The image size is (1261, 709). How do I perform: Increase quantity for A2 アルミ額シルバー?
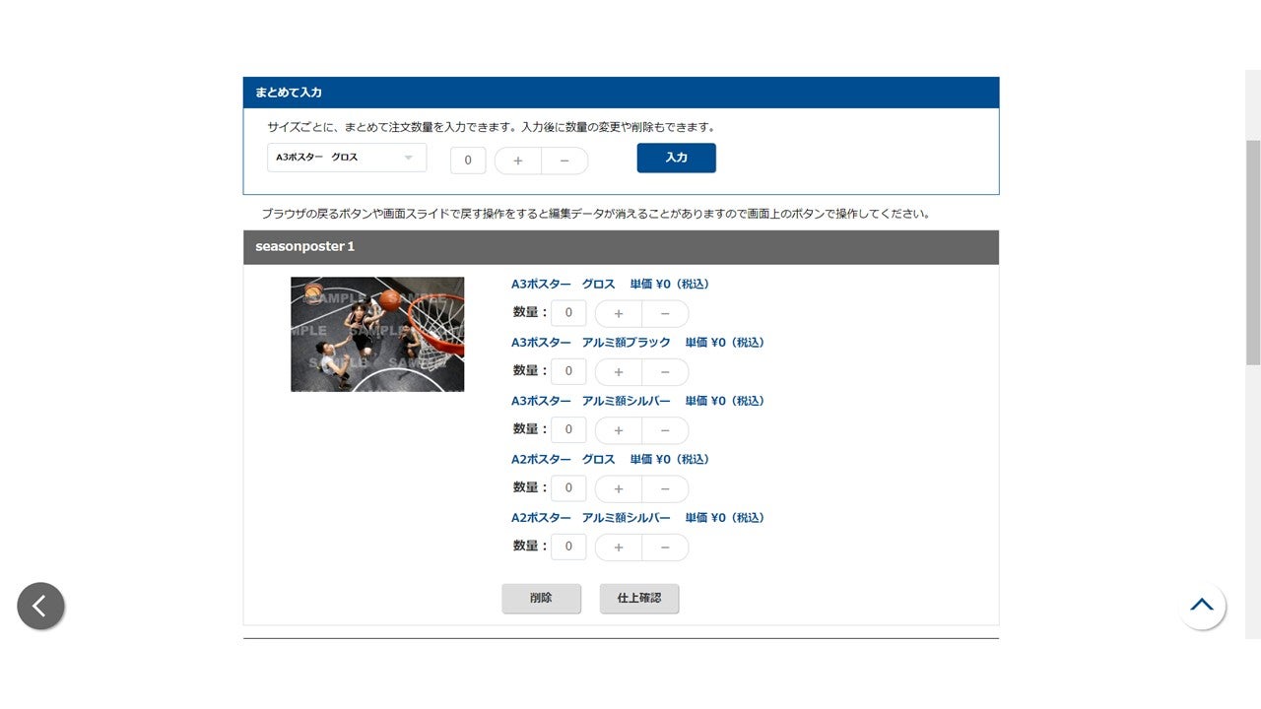(619, 547)
